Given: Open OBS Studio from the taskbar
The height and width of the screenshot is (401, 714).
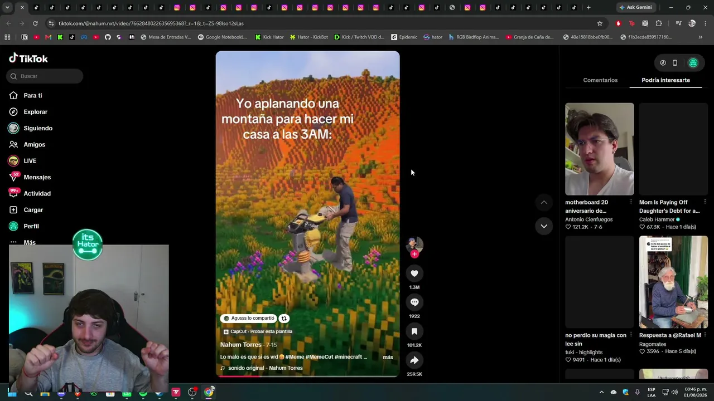Looking at the screenshot, I should (x=192, y=393).
